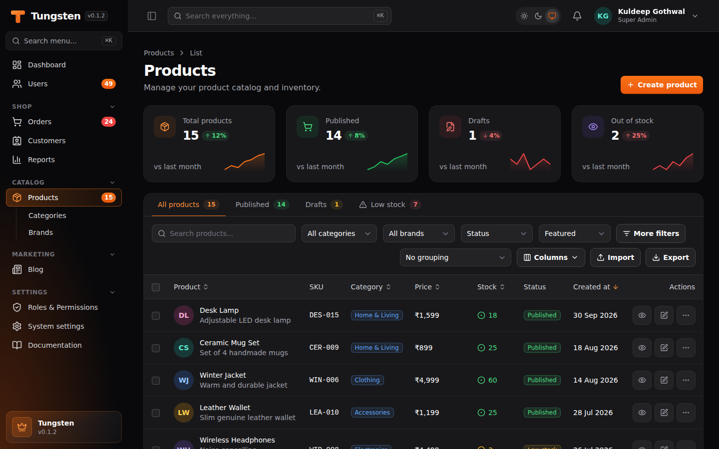Sort by the Price column header

(x=427, y=287)
